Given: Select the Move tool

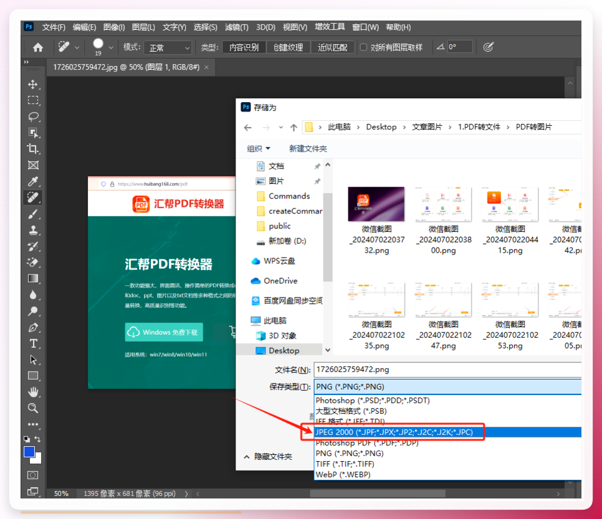Looking at the screenshot, I should [33, 85].
